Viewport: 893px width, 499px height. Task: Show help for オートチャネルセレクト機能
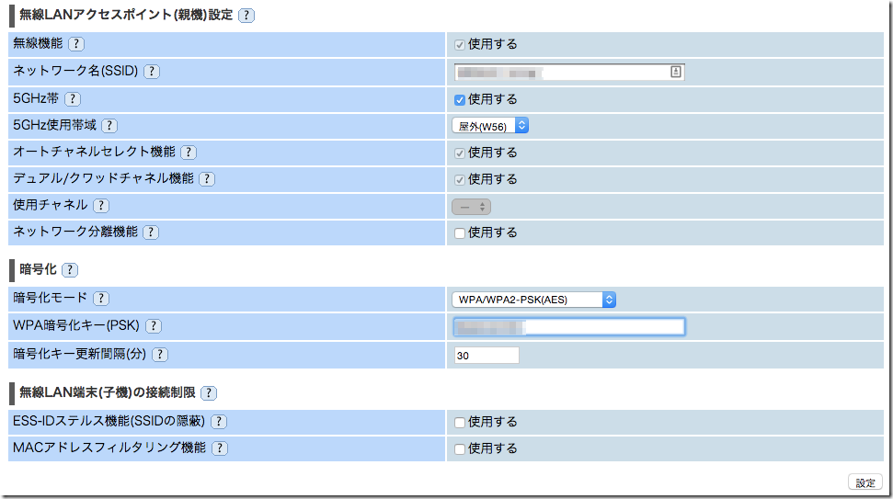189,153
